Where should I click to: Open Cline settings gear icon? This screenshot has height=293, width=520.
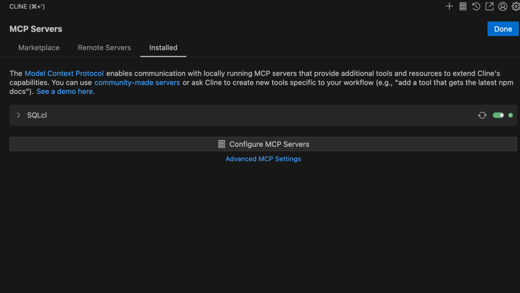point(515,7)
